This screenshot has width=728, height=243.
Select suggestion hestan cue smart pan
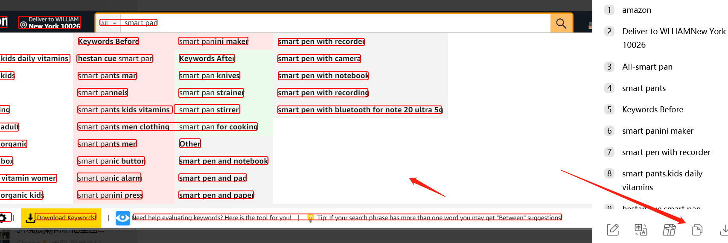tap(115, 59)
